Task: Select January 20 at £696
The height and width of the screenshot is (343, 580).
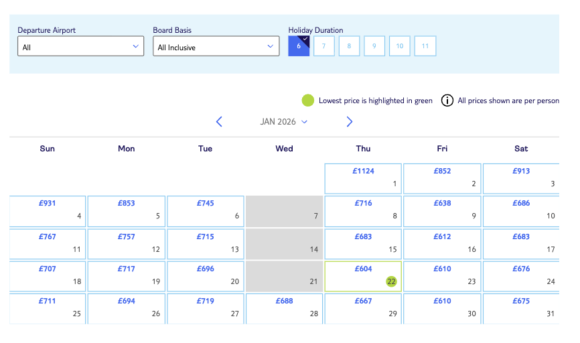Action: click(x=206, y=275)
